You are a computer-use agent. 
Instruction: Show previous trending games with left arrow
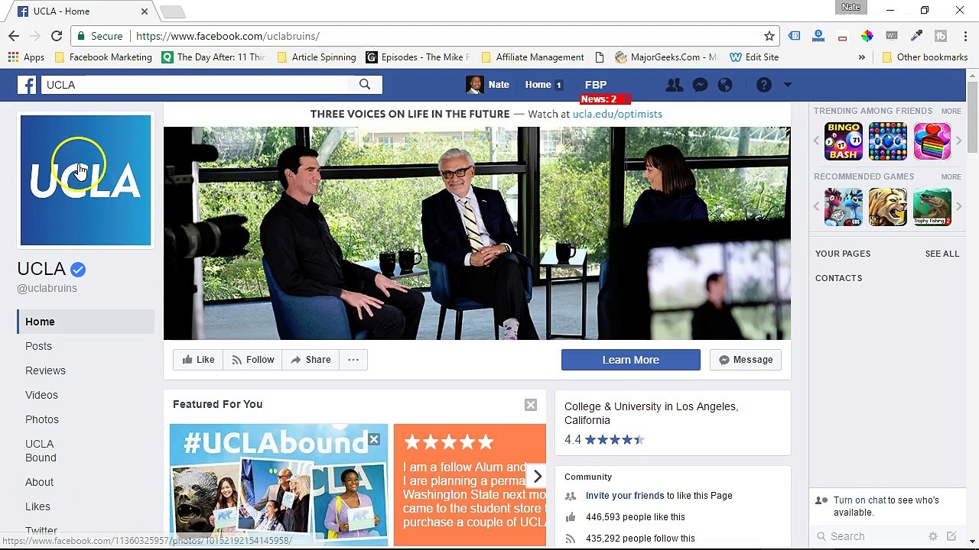[x=816, y=141]
